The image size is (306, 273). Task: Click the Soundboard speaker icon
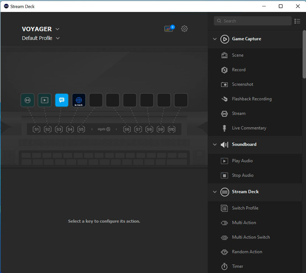tap(225, 145)
